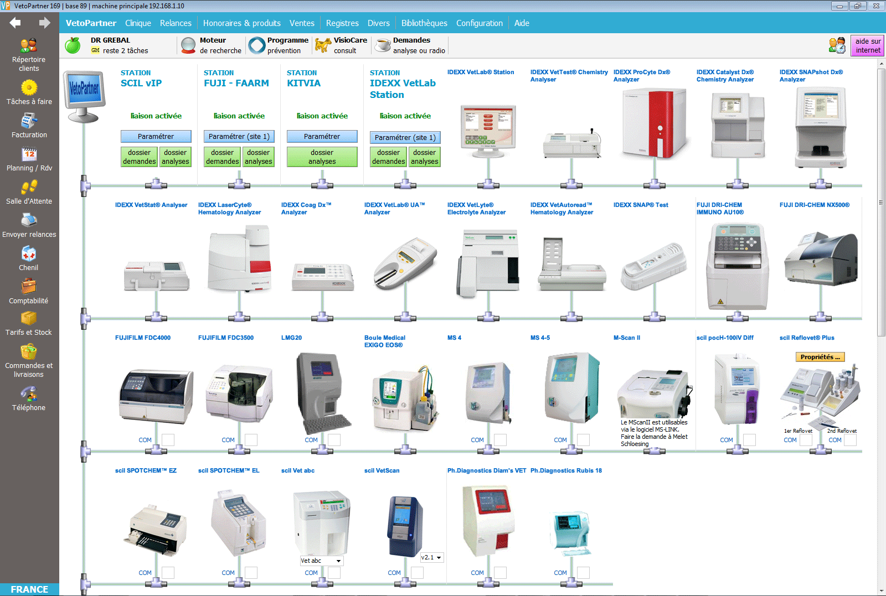Tick COM checkbox for scil pocH-100iV Diff

749,440
